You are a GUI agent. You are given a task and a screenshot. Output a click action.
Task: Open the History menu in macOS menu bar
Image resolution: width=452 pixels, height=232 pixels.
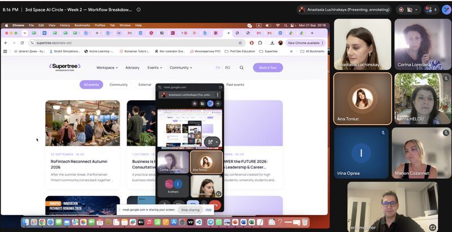65,25
